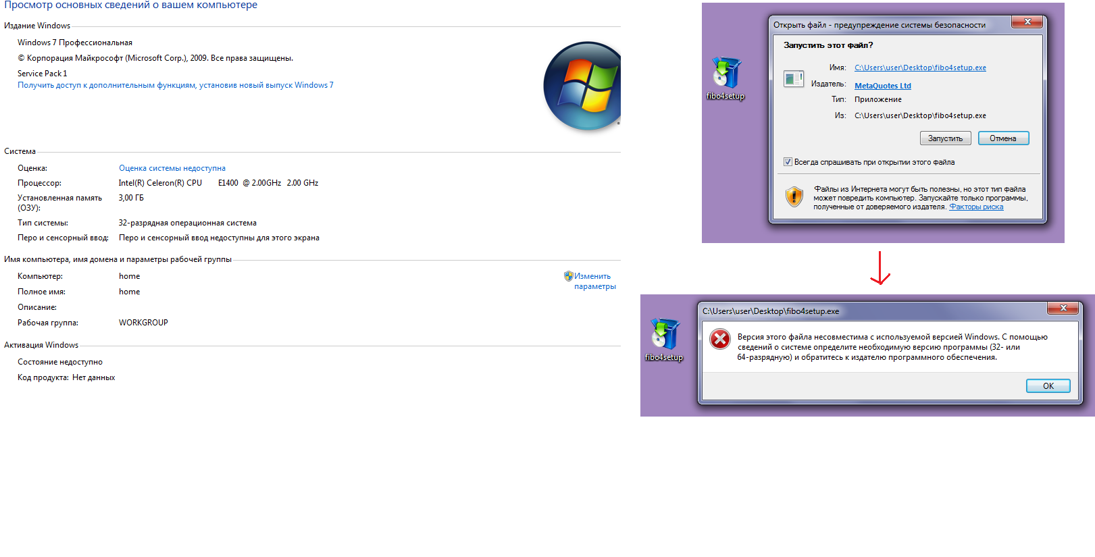The width and height of the screenshot is (1095, 557).
Task: Open the Факторы риска link
Action: 976,207
